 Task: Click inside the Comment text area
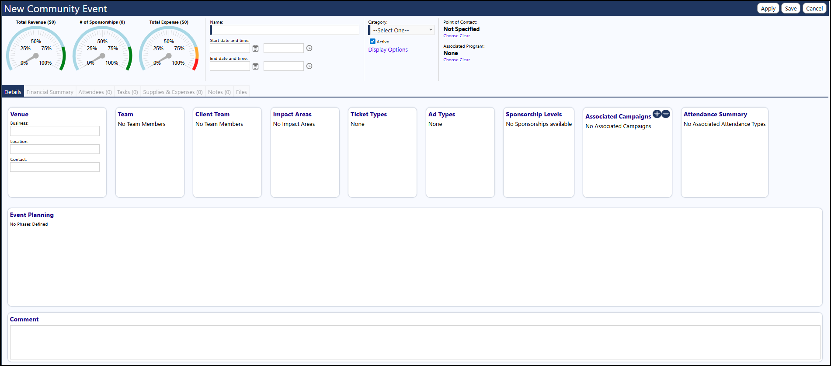pos(415,342)
